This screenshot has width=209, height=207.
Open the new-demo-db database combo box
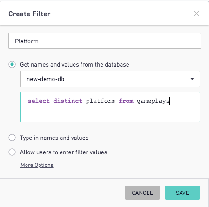110,79
